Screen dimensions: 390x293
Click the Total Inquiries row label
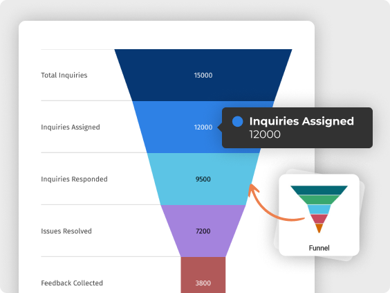64,76
